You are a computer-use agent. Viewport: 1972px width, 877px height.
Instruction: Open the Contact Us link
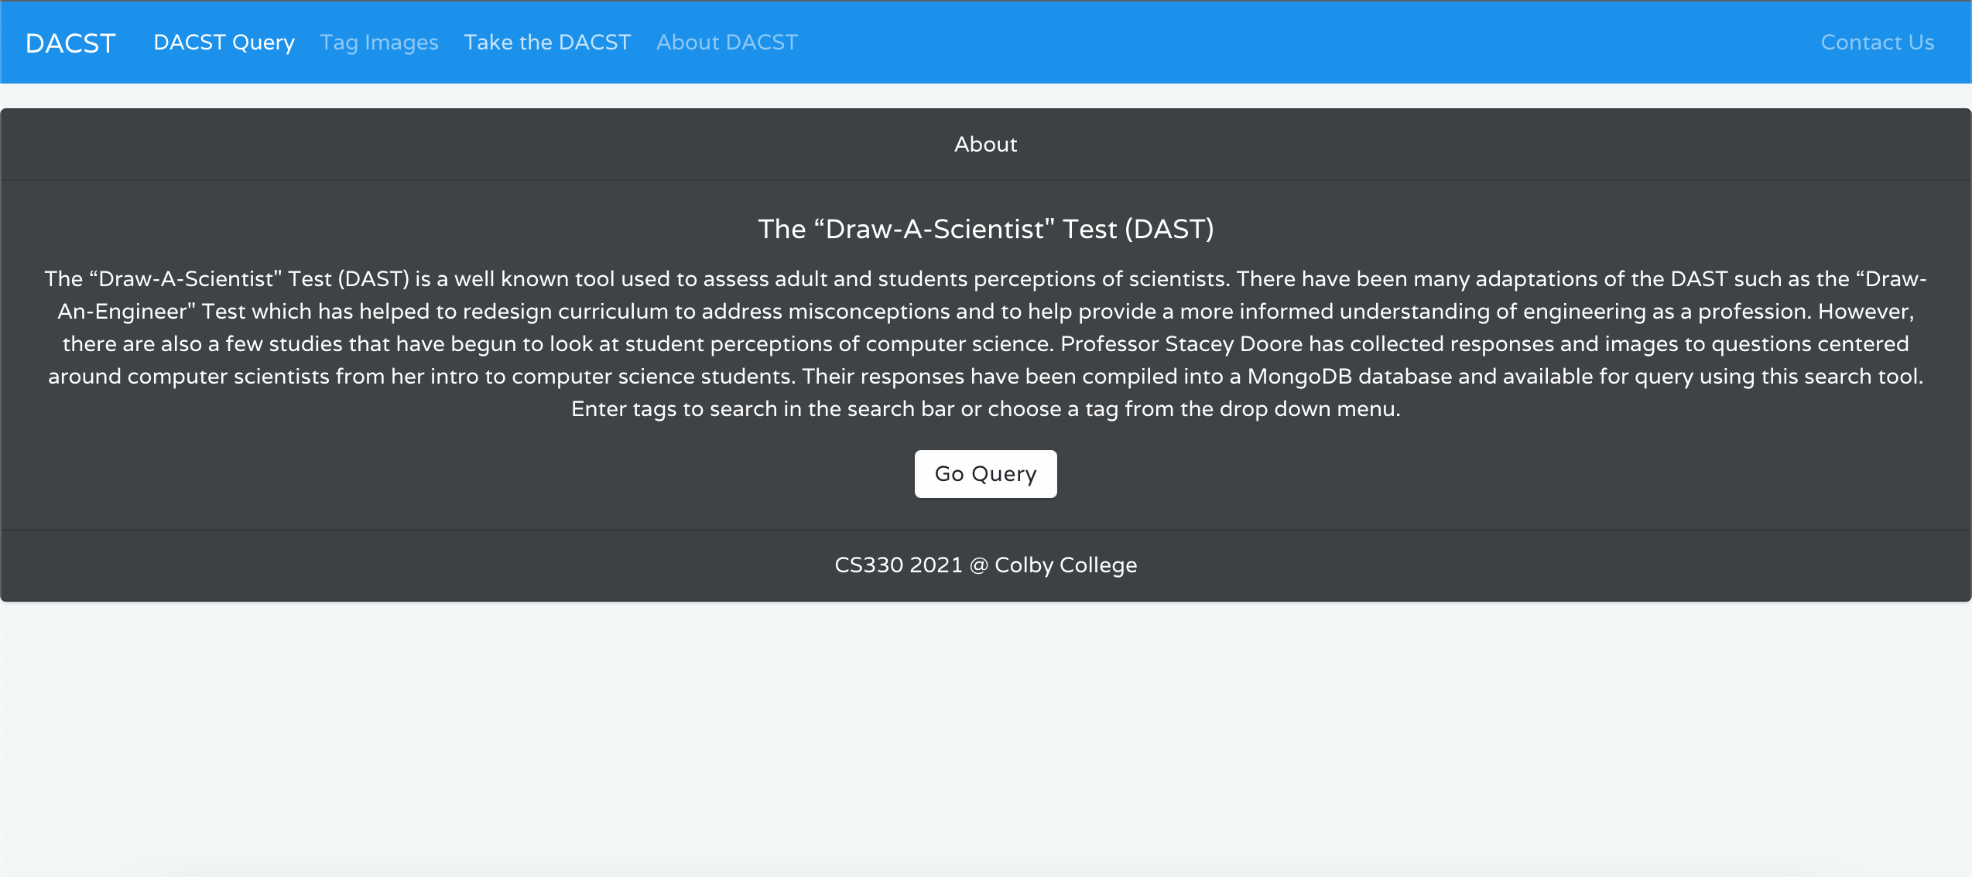tap(1877, 43)
